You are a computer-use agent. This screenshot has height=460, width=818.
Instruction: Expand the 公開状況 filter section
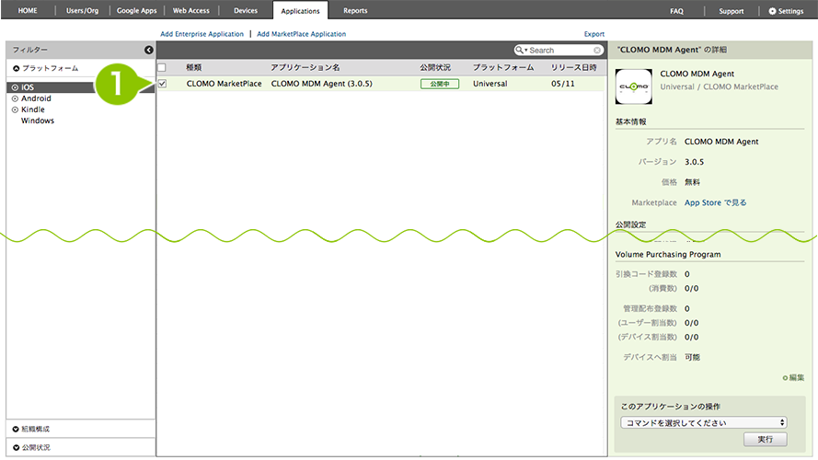click(x=16, y=447)
